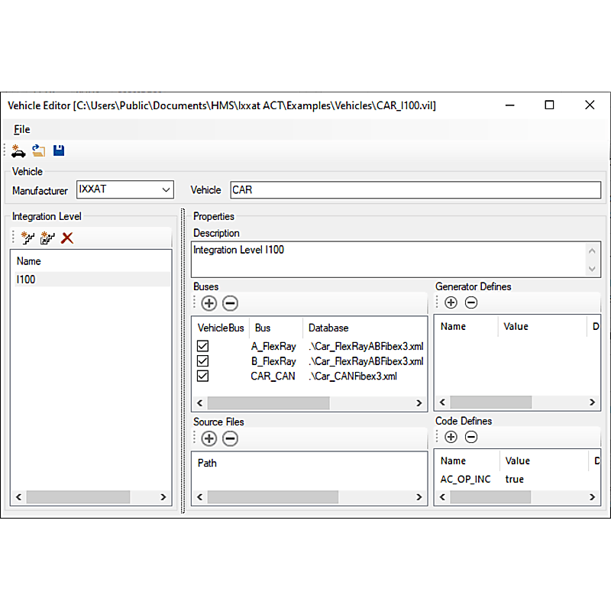Add a Code Define with plus icon
Viewport: 611px width, 611px height.
coord(451,436)
